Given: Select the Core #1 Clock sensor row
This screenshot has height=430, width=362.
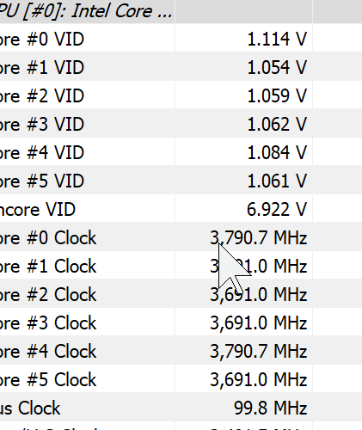Looking at the screenshot, I should (181, 265).
